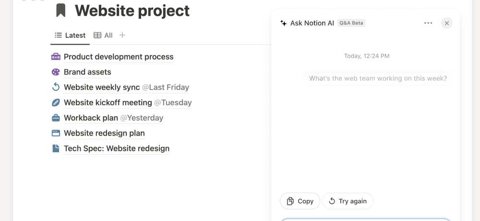480x221 pixels.
Task: Click the @Last Friday date mention
Action: (166, 87)
